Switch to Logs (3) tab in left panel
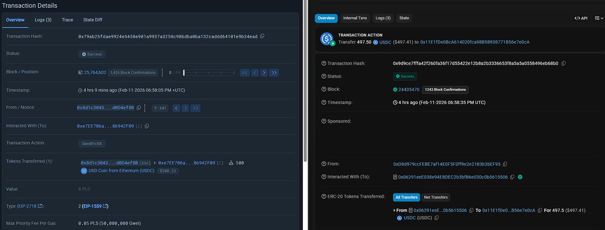 tap(43, 20)
